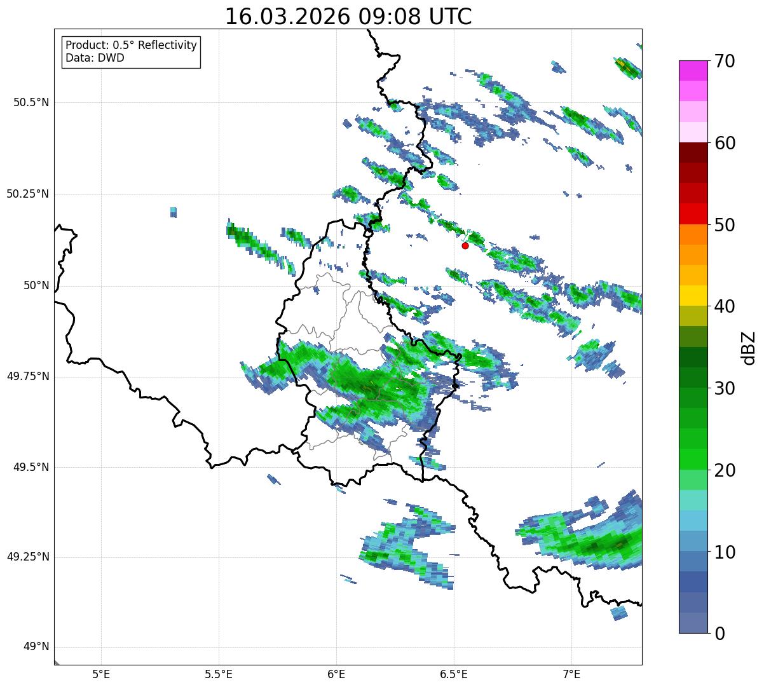The width and height of the screenshot is (764, 687).
Task: Click the 49.5°N latitude label
Action: point(31,467)
